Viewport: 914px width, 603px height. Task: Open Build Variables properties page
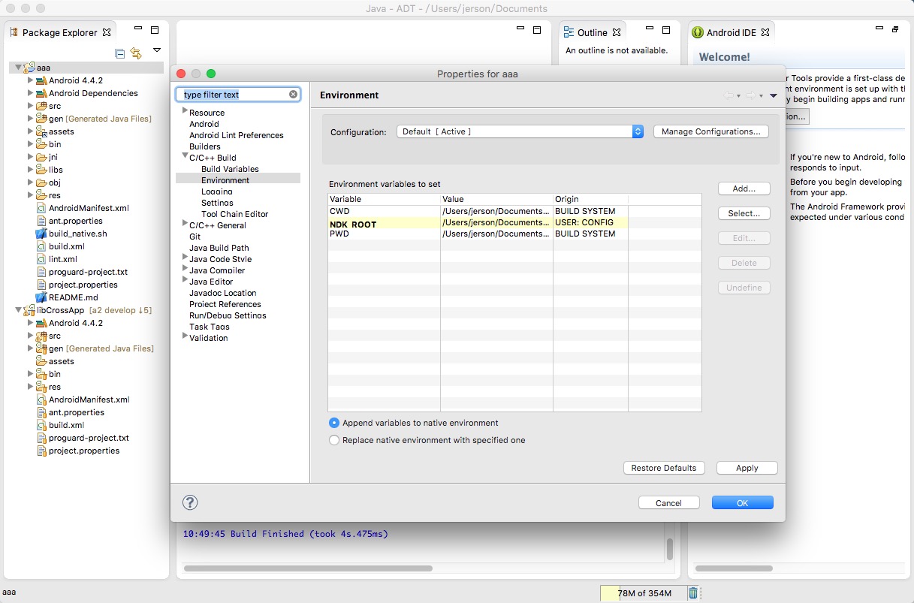coord(230,169)
